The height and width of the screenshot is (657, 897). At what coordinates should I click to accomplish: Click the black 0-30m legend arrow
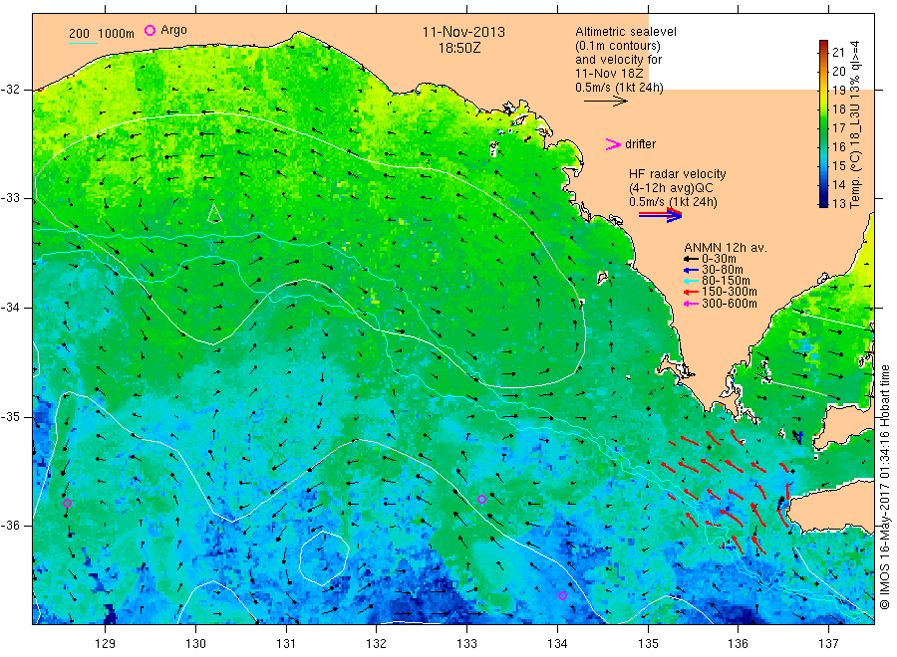[x=691, y=259]
